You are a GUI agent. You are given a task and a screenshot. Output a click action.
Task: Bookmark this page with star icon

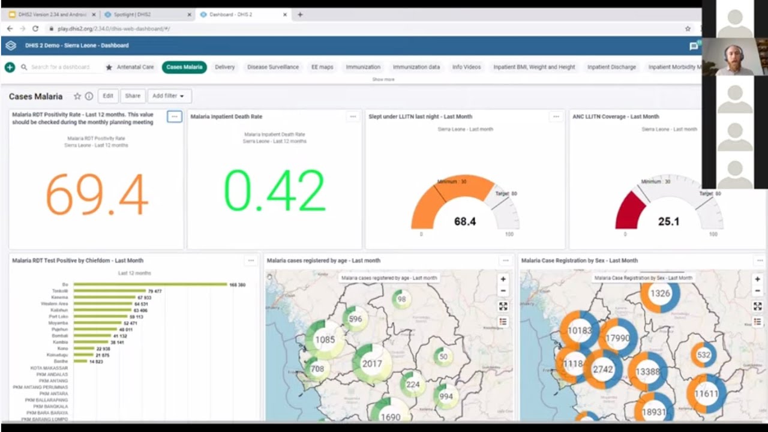pos(688,28)
